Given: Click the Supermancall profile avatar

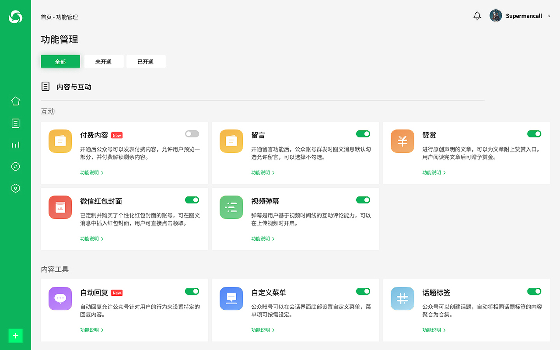Looking at the screenshot, I should point(496,15).
